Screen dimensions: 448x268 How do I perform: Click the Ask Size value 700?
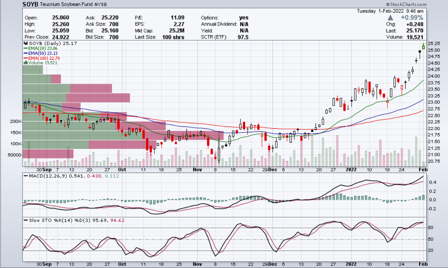[114, 24]
